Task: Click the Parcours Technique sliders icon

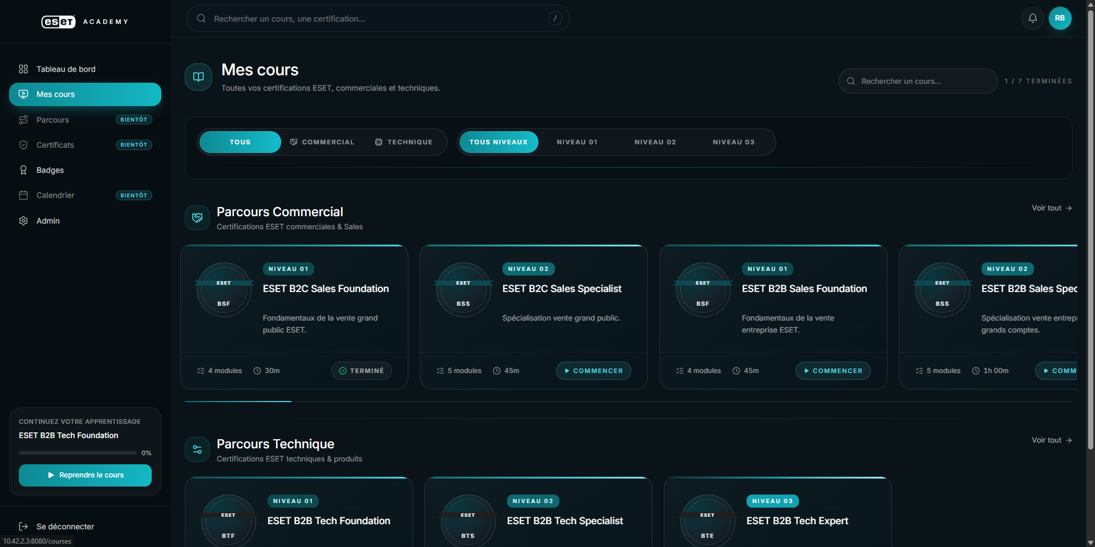Action: coord(197,449)
